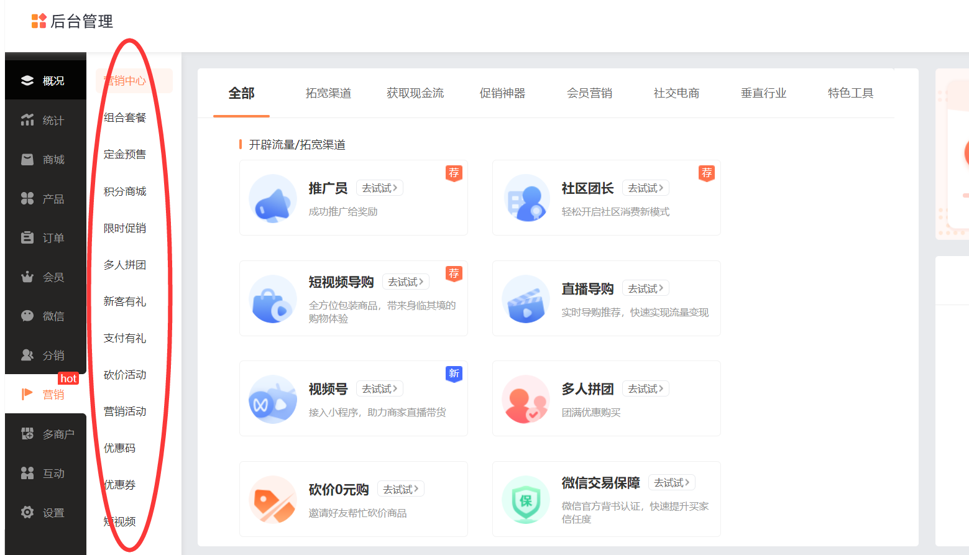Screen dimensions: 969x555
Task: Click the 微信交易保障 shield icon
Action: 526,500
